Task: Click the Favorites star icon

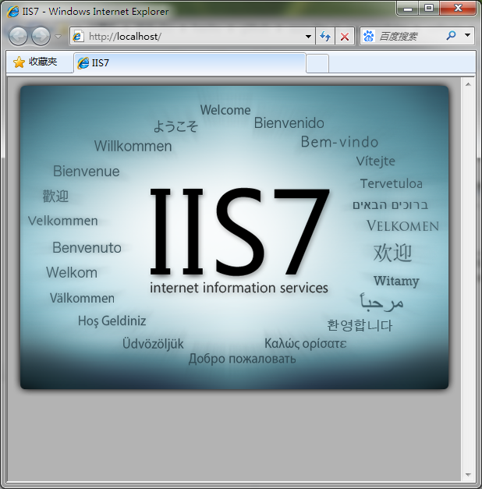Action: point(19,62)
